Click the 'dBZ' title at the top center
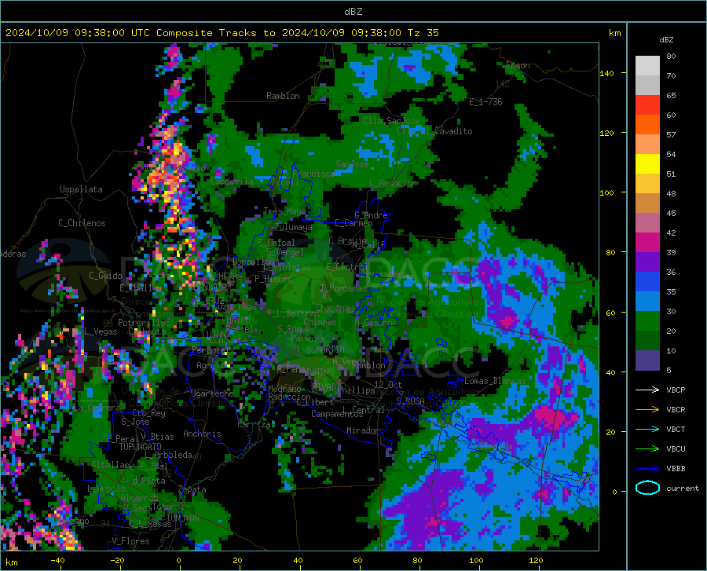 point(353,12)
